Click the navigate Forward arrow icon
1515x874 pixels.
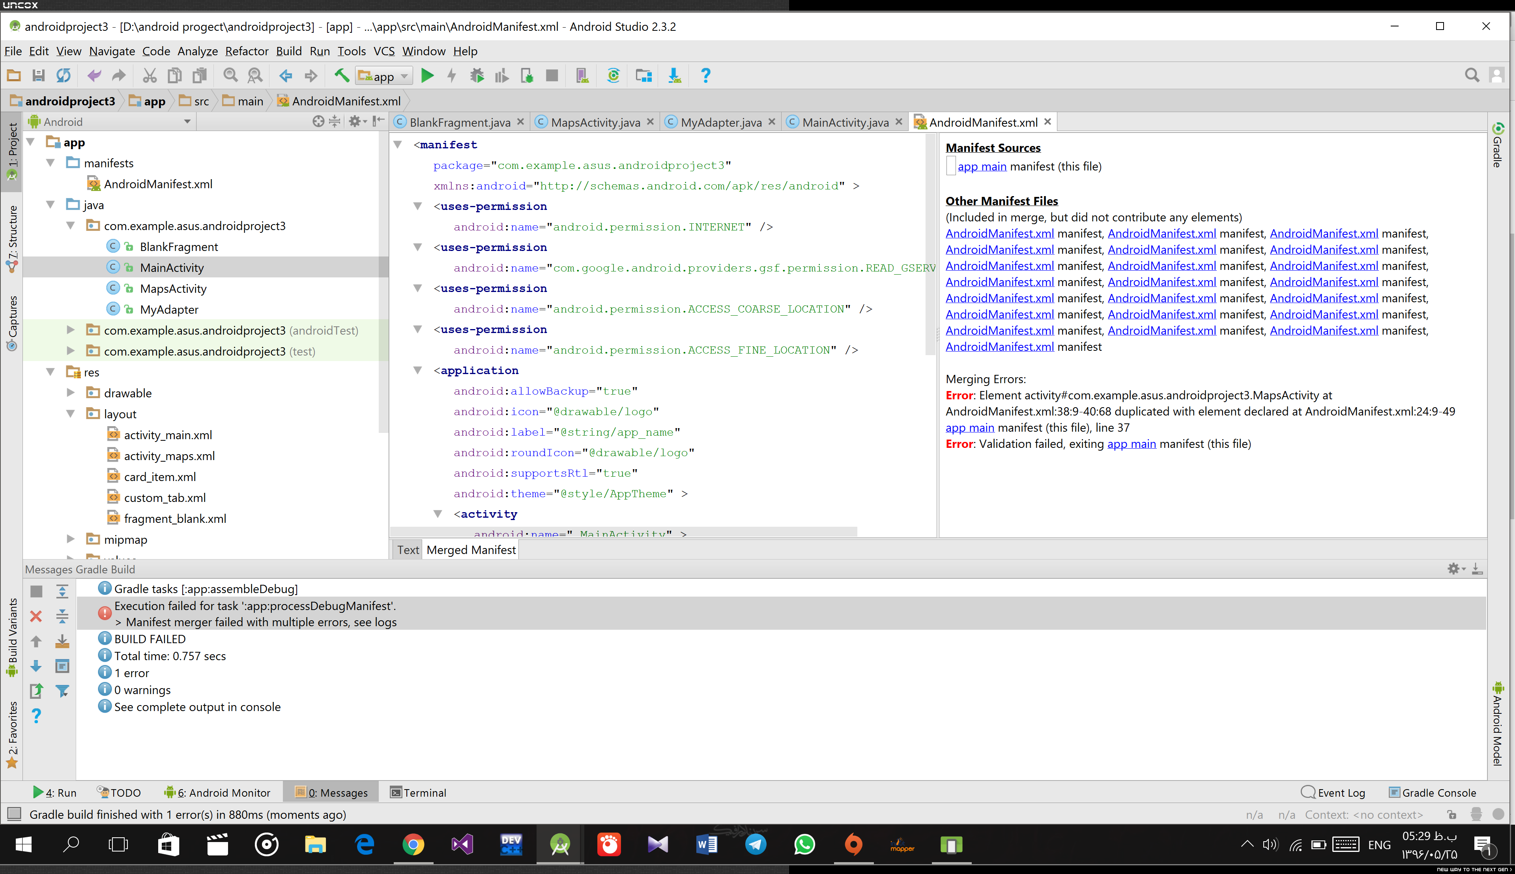click(311, 76)
